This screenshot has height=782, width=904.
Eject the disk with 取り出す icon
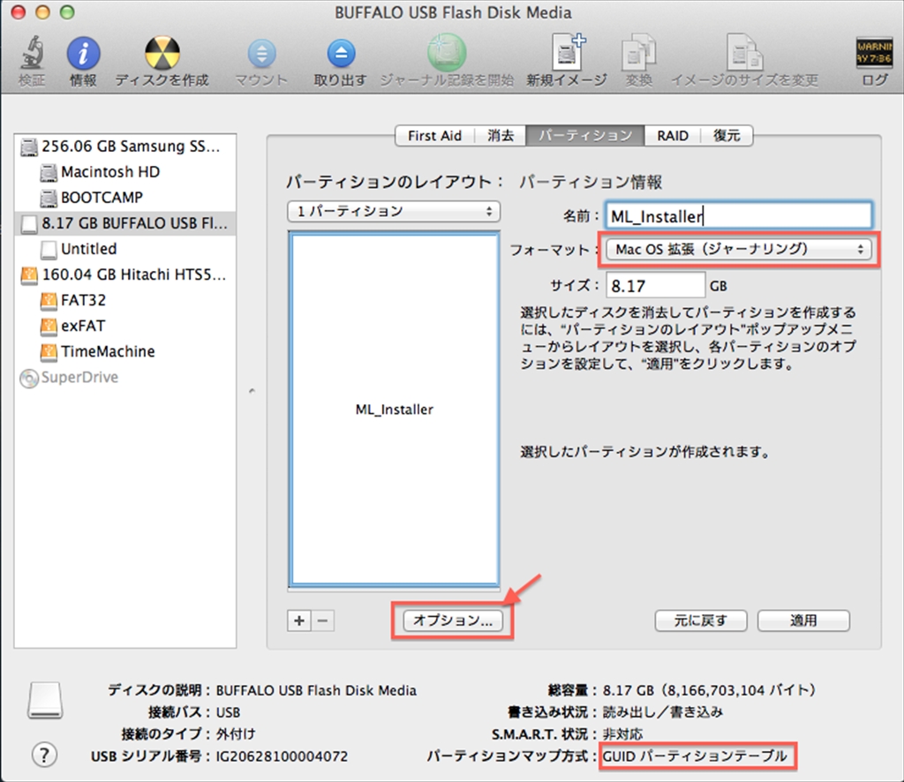click(x=342, y=54)
